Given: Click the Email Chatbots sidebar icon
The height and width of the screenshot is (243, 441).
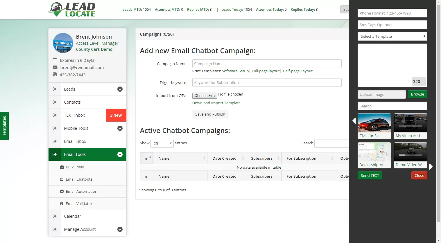Looking at the screenshot, I should tap(62, 179).
